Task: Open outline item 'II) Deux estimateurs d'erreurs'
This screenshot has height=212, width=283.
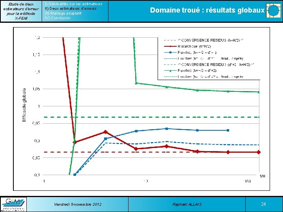Action: coord(71,9)
